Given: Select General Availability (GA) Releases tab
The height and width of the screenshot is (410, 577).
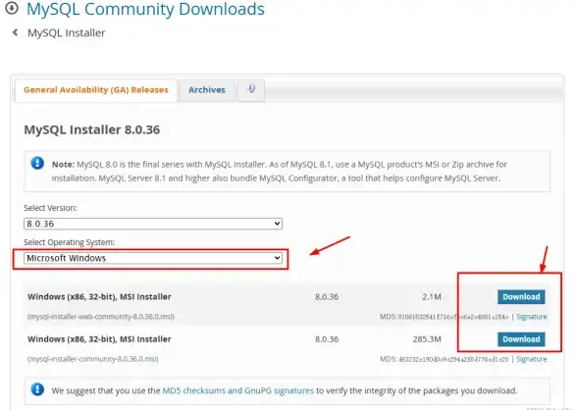Looking at the screenshot, I should 96,89.
